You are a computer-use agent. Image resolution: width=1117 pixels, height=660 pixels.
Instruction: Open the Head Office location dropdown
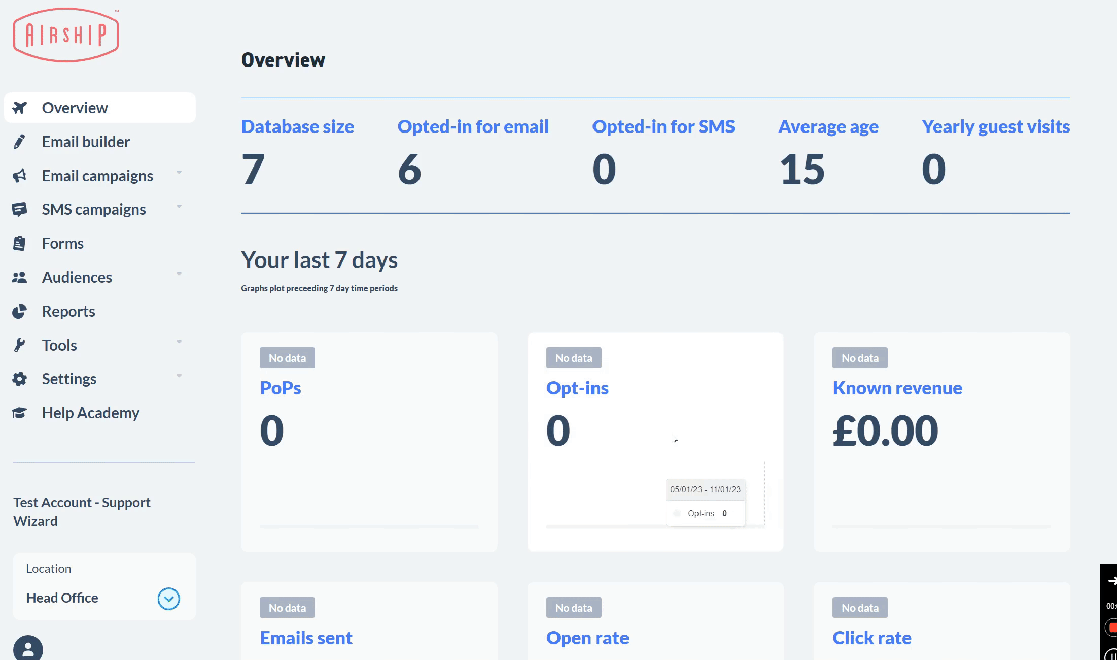coord(168,599)
